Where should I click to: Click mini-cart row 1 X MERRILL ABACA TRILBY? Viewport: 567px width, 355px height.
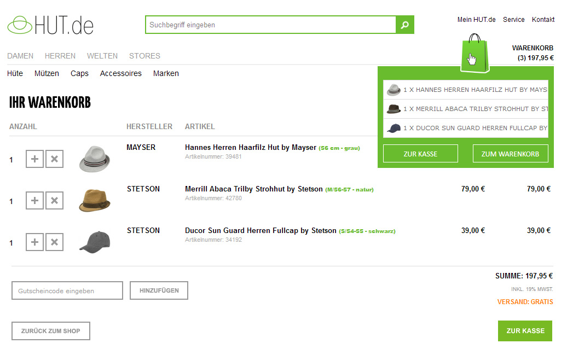(x=466, y=109)
